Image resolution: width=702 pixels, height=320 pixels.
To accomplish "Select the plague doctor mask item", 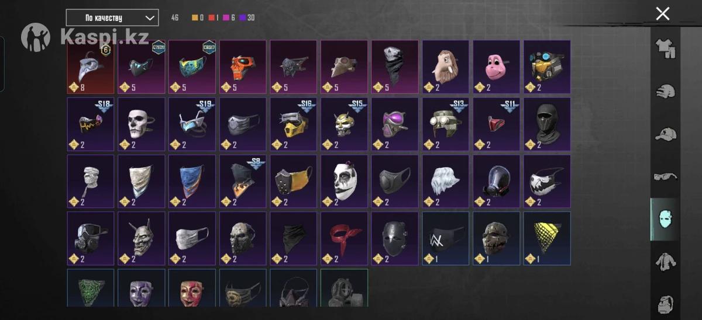I will (x=91, y=67).
